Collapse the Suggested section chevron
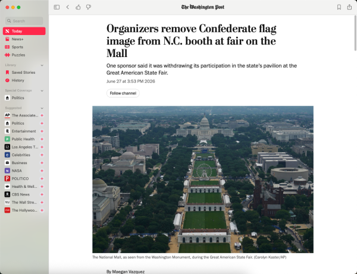 click(x=42, y=108)
